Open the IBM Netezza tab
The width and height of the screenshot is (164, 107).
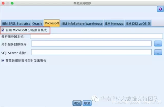click(114, 23)
